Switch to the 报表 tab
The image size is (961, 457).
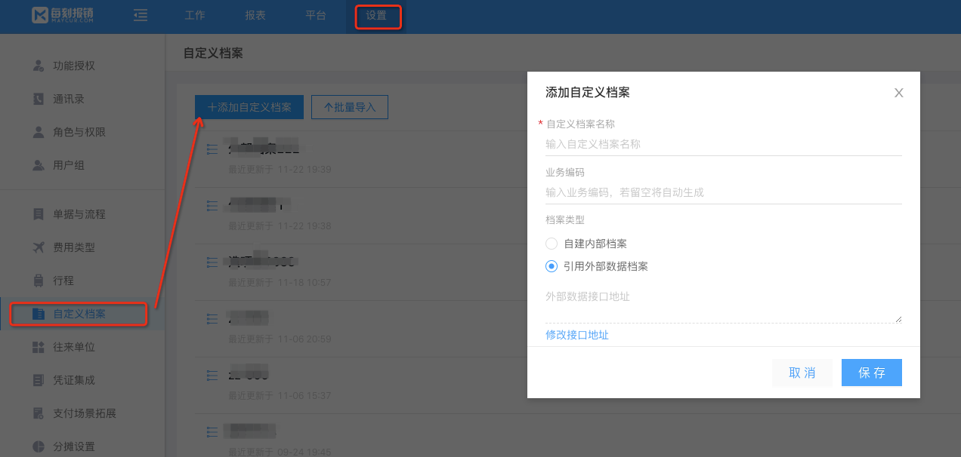[x=255, y=15]
